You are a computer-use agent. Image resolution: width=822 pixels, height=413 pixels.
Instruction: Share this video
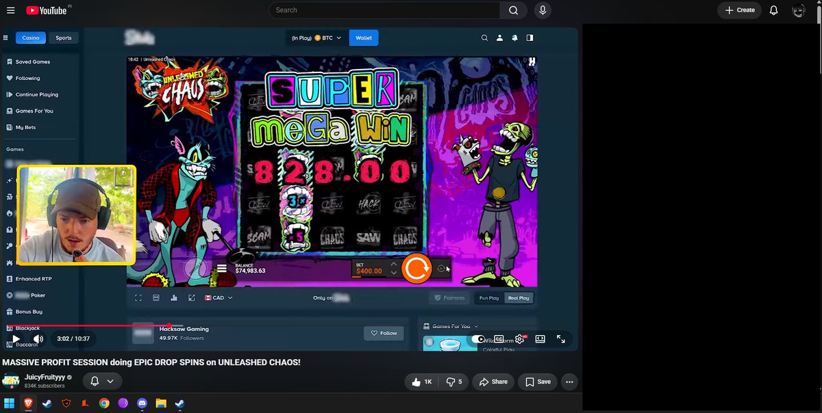[x=493, y=382]
